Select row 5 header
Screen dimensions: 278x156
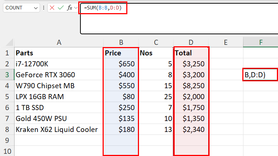(x=7, y=97)
